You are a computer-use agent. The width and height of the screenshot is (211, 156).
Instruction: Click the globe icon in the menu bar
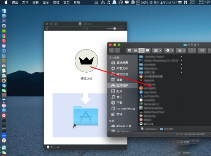[x=133, y=2]
